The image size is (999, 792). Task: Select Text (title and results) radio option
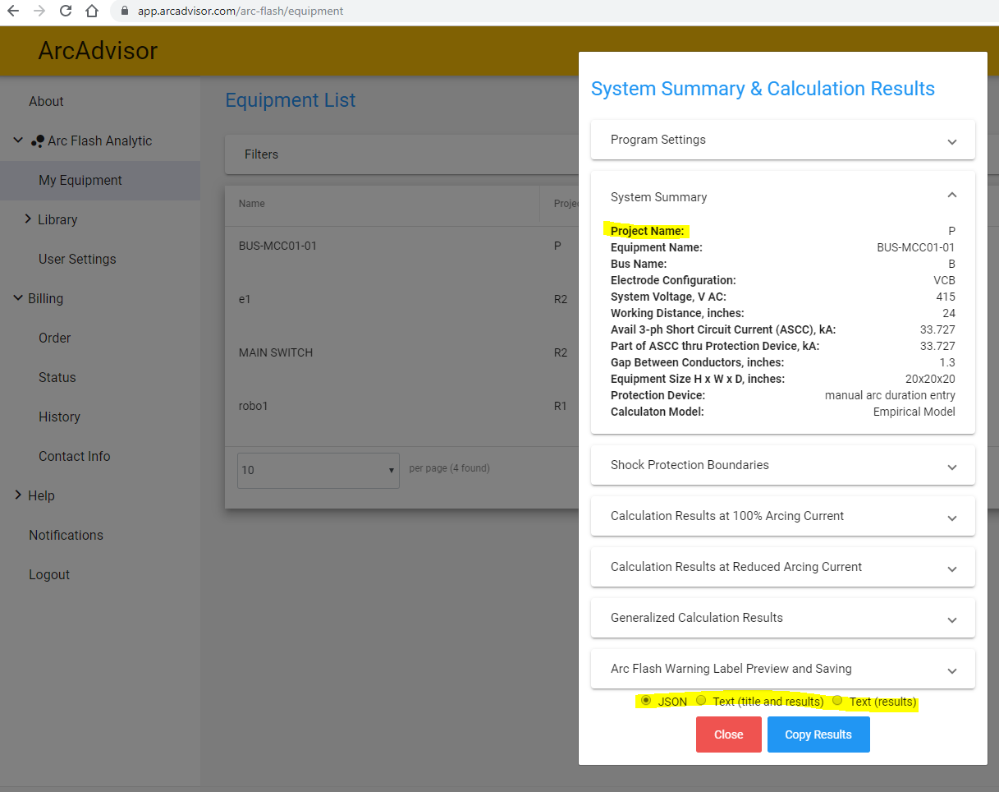point(701,701)
